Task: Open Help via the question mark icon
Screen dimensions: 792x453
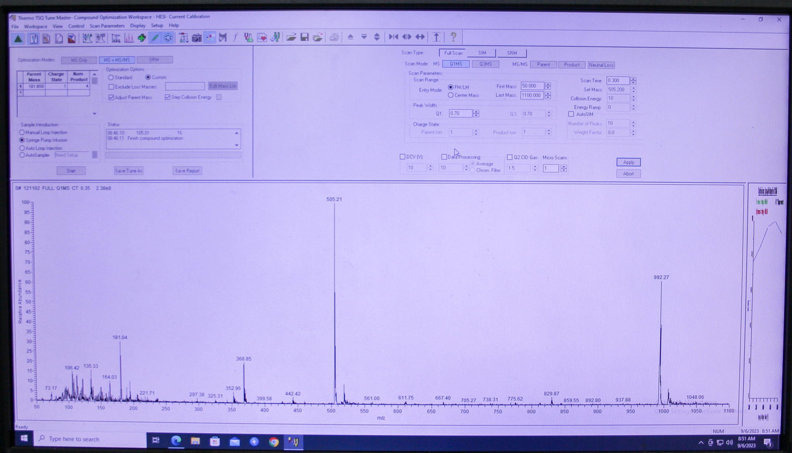Action: tap(453, 37)
